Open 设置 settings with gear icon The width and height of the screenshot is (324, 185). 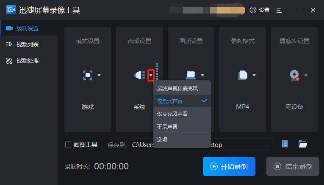(260, 10)
